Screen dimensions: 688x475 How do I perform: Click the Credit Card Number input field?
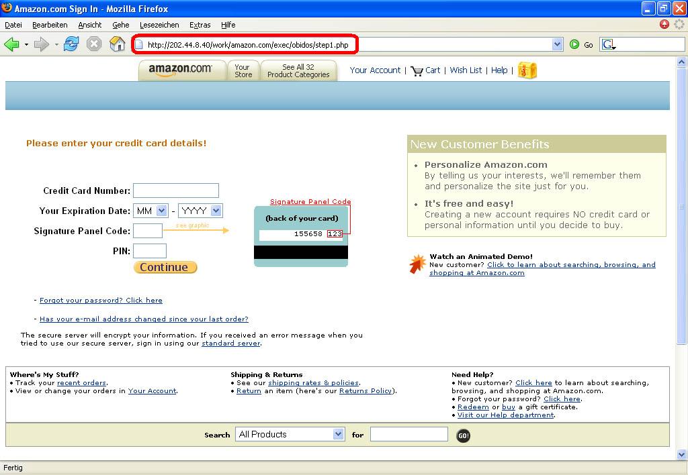point(176,191)
